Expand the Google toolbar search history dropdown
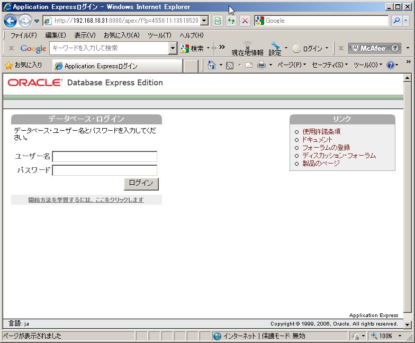Screen dimensions: 415x343 pos(173,48)
